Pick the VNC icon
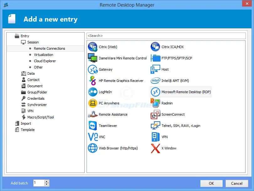The image size is (254, 191). (x=93, y=137)
